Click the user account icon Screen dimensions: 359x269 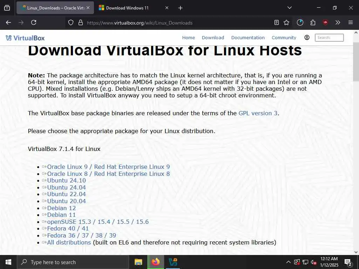[x=307, y=37]
